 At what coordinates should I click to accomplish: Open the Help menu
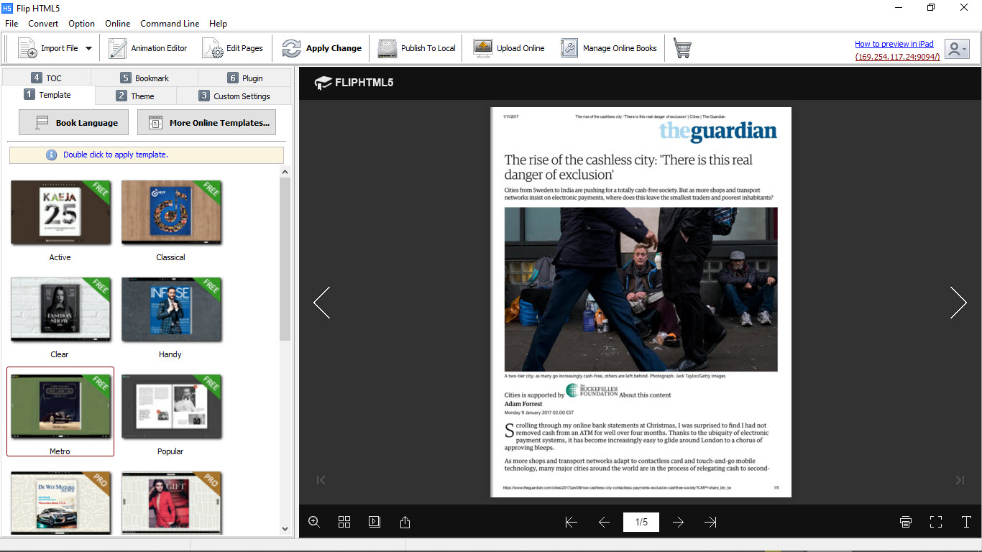tap(218, 24)
